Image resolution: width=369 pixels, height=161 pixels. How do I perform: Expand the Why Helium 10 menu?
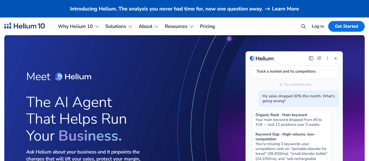click(78, 27)
